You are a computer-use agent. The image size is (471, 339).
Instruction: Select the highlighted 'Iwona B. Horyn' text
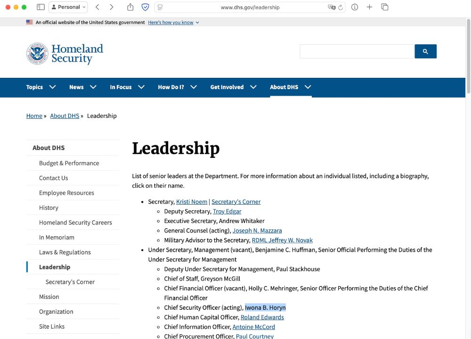pyautogui.click(x=265, y=307)
